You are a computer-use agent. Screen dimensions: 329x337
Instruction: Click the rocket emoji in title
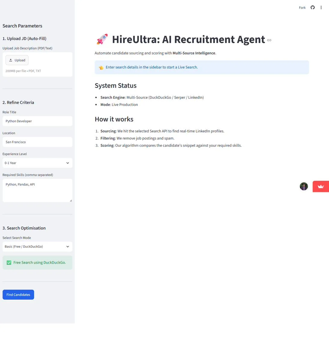pyautogui.click(x=102, y=39)
